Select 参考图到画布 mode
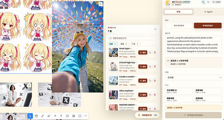This screenshot has height=120, width=224. pos(208,26)
